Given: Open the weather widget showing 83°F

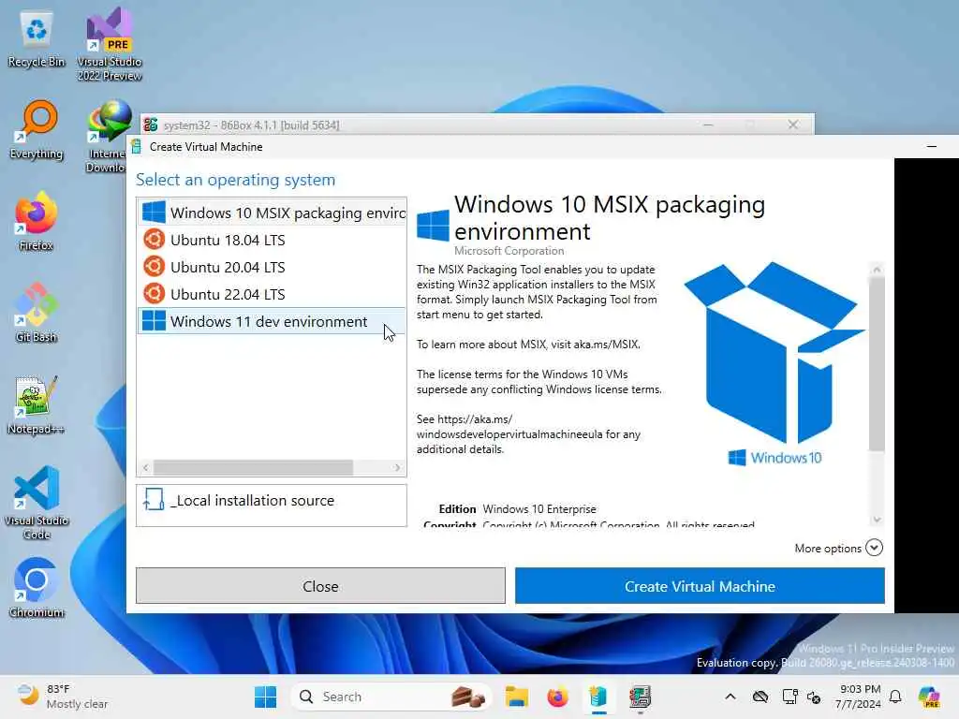Looking at the screenshot, I should pos(62,697).
